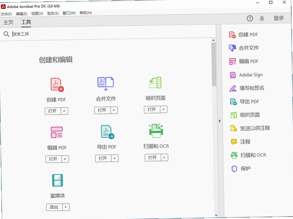The height and width of the screenshot is (219, 293).
Task: Collapse the right pane with the triangle arrow
Action: pyautogui.click(x=220, y=121)
